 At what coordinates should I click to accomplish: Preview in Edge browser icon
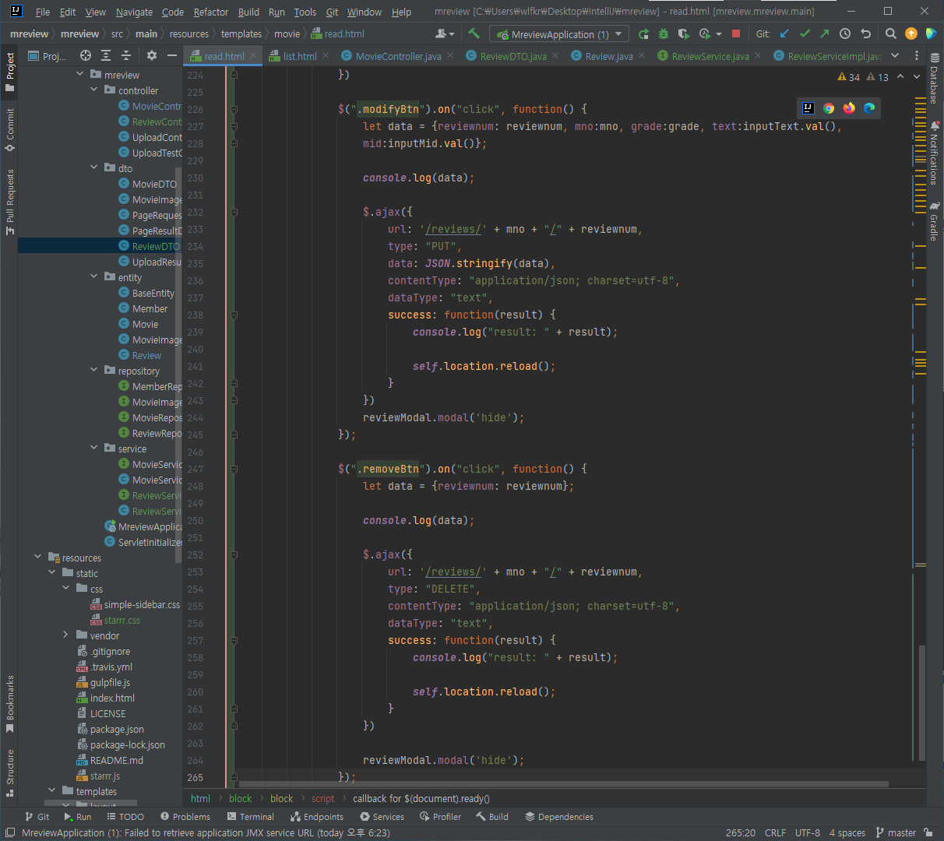pos(869,108)
